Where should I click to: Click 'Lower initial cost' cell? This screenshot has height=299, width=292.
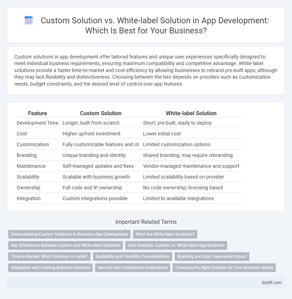click(x=191, y=134)
